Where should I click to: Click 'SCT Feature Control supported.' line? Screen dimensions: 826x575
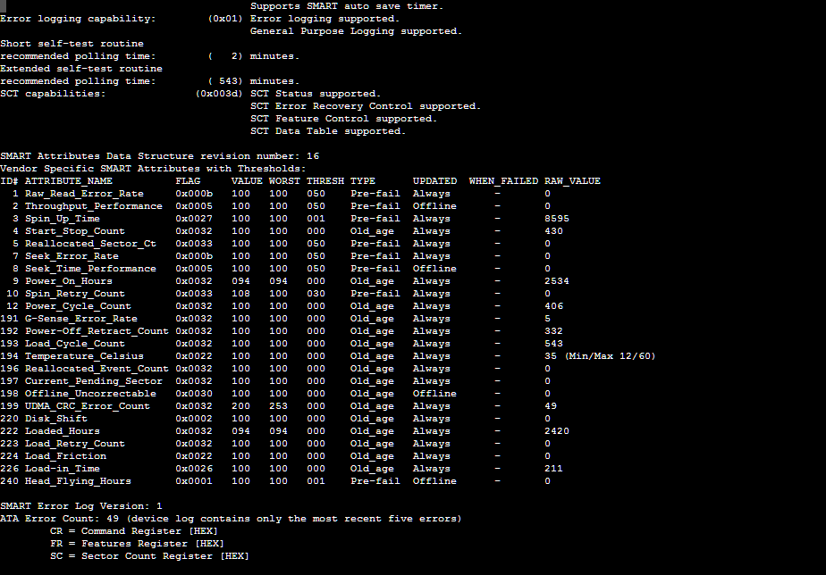(344, 119)
